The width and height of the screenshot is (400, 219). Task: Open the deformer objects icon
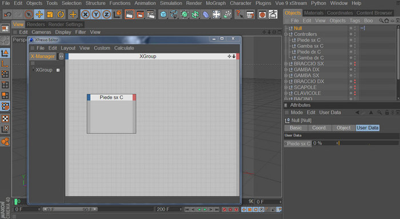click(x=206, y=14)
